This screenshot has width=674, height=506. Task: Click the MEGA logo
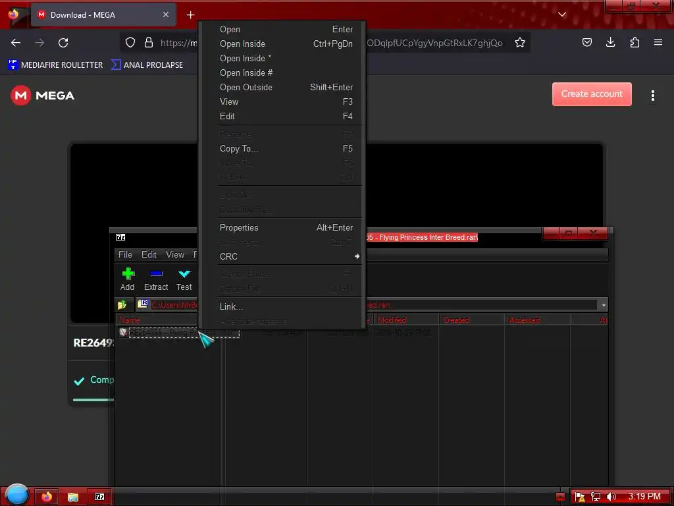coord(42,96)
